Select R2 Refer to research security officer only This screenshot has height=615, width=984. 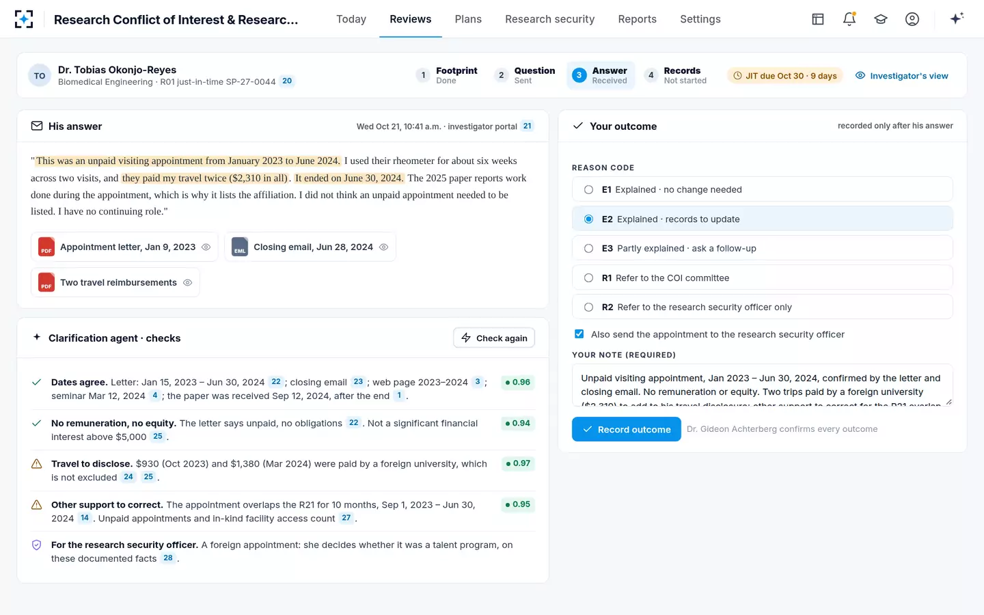762,307
